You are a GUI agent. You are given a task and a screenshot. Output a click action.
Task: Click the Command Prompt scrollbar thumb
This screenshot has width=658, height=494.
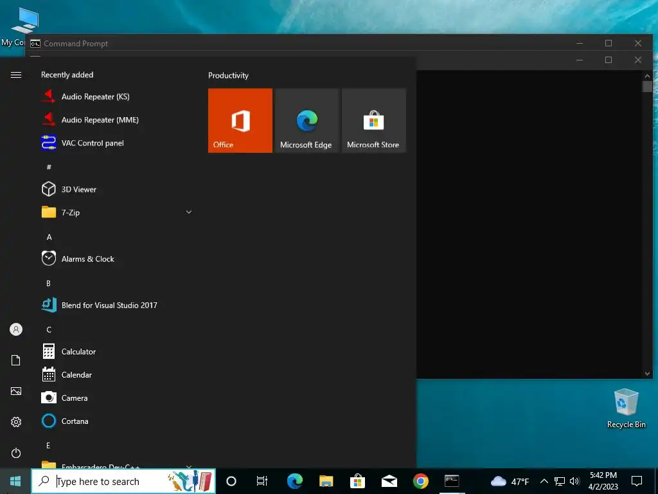[x=647, y=87]
